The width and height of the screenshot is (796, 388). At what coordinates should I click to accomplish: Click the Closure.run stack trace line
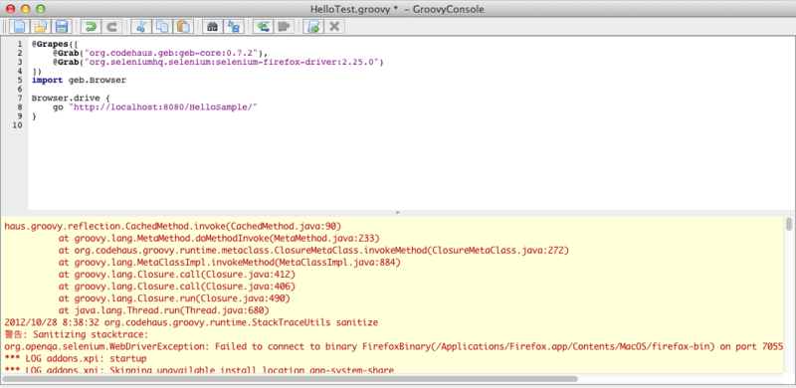(x=174, y=298)
